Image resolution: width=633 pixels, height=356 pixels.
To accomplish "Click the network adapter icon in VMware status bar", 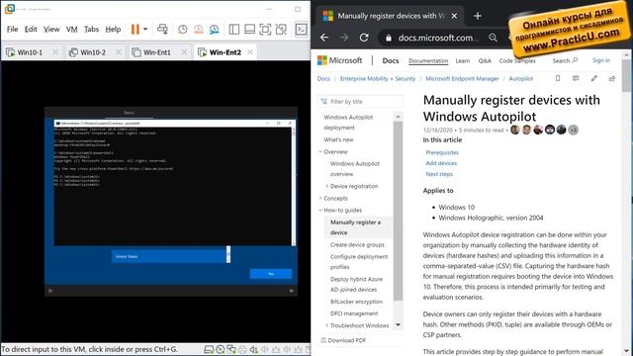I will pyautogui.click(x=231, y=349).
